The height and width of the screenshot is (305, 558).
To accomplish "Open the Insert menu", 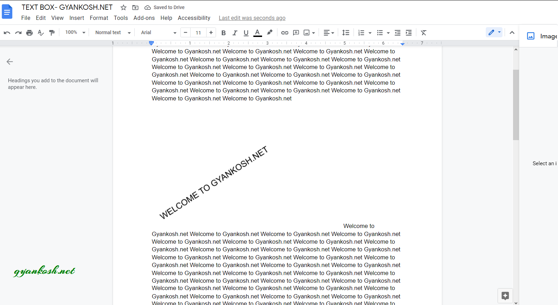I will pos(77,18).
